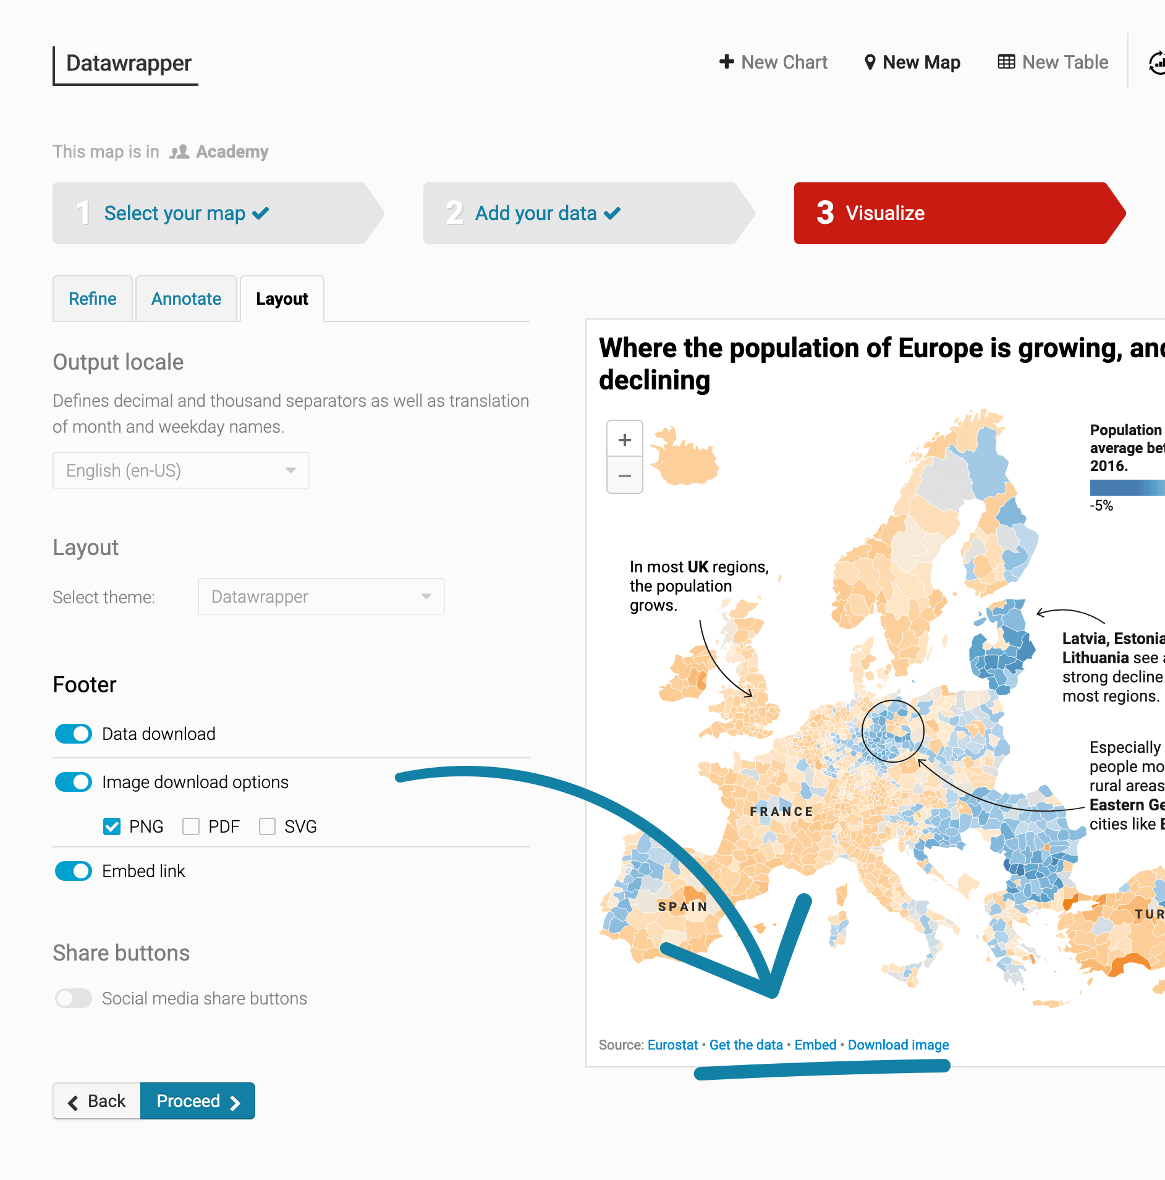Screen dimensions: 1165x1180
Task: Click the map zoom out minus button
Action: [624, 475]
